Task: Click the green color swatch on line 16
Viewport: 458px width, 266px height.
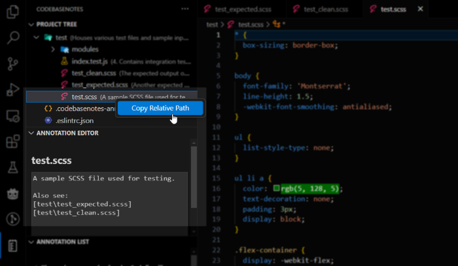Action: point(276,188)
